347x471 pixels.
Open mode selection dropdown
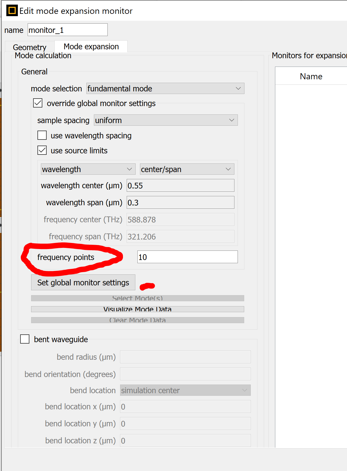(x=165, y=88)
